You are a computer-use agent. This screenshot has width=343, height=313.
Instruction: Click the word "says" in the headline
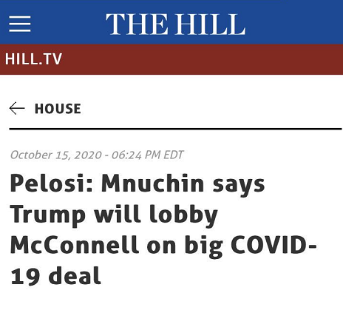click(239, 186)
